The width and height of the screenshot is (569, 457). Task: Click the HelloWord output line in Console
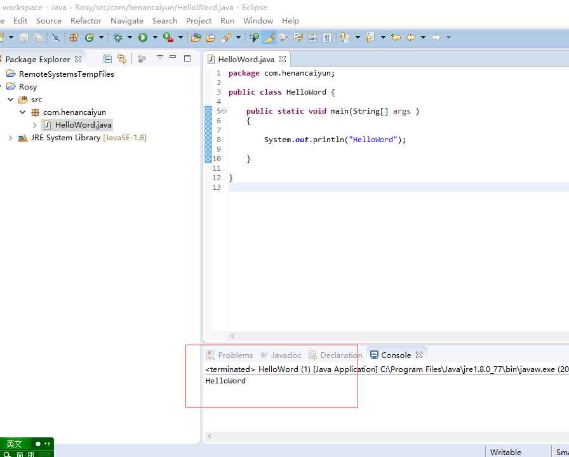(225, 381)
